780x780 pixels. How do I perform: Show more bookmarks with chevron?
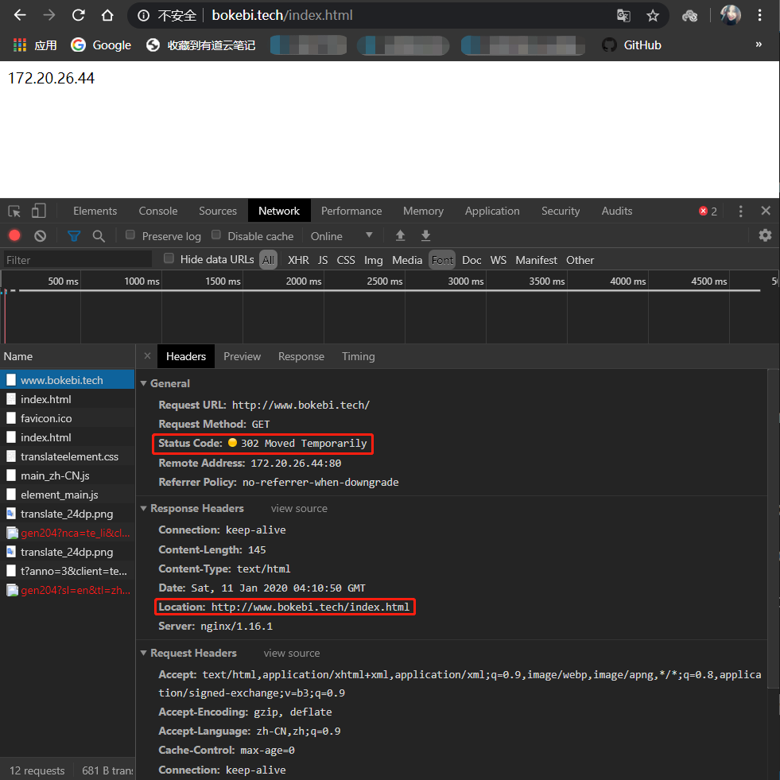coord(759,45)
